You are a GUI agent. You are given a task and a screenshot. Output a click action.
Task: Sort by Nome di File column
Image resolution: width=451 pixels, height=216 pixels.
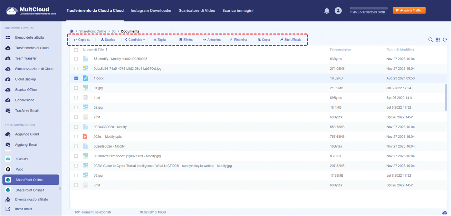[95, 50]
